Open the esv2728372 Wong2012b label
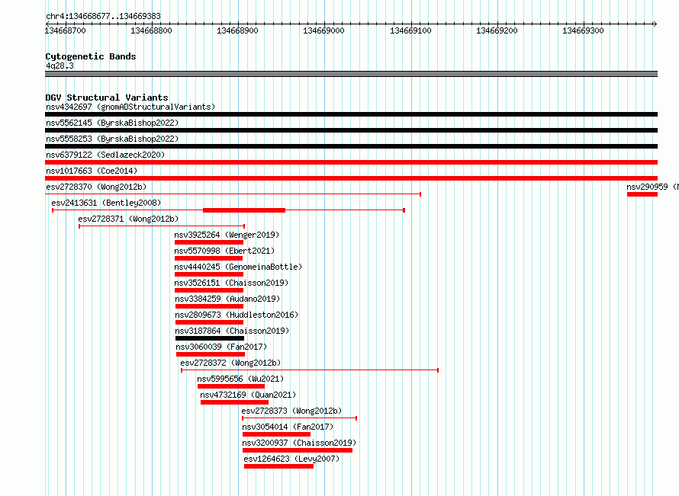This screenshot has height=496, width=679. (x=230, y=363)
